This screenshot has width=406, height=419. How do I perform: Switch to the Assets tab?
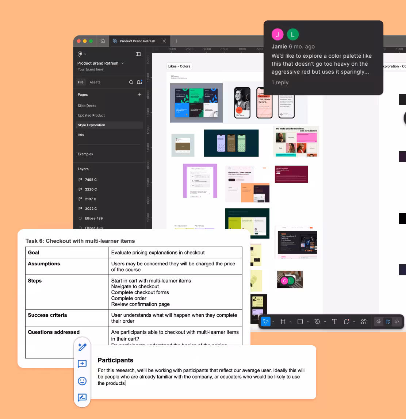[95, 82]
